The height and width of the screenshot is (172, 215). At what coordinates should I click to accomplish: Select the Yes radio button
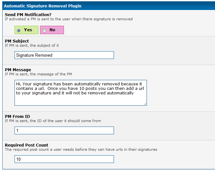coord(19,30)
